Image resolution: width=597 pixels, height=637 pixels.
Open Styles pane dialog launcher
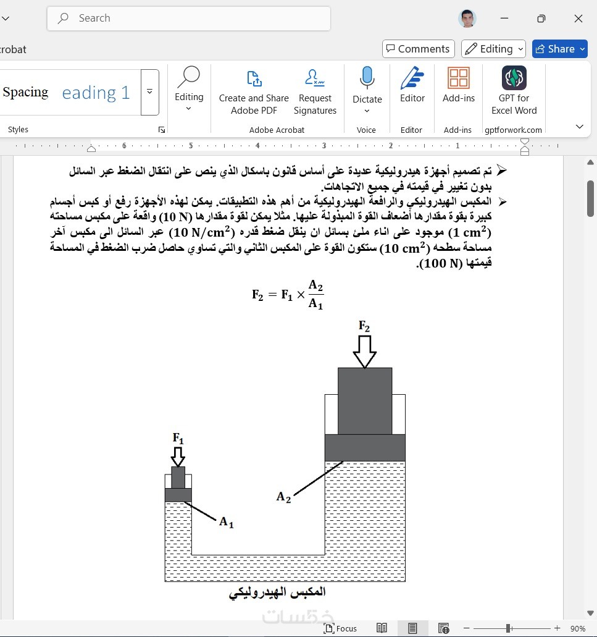162,130
